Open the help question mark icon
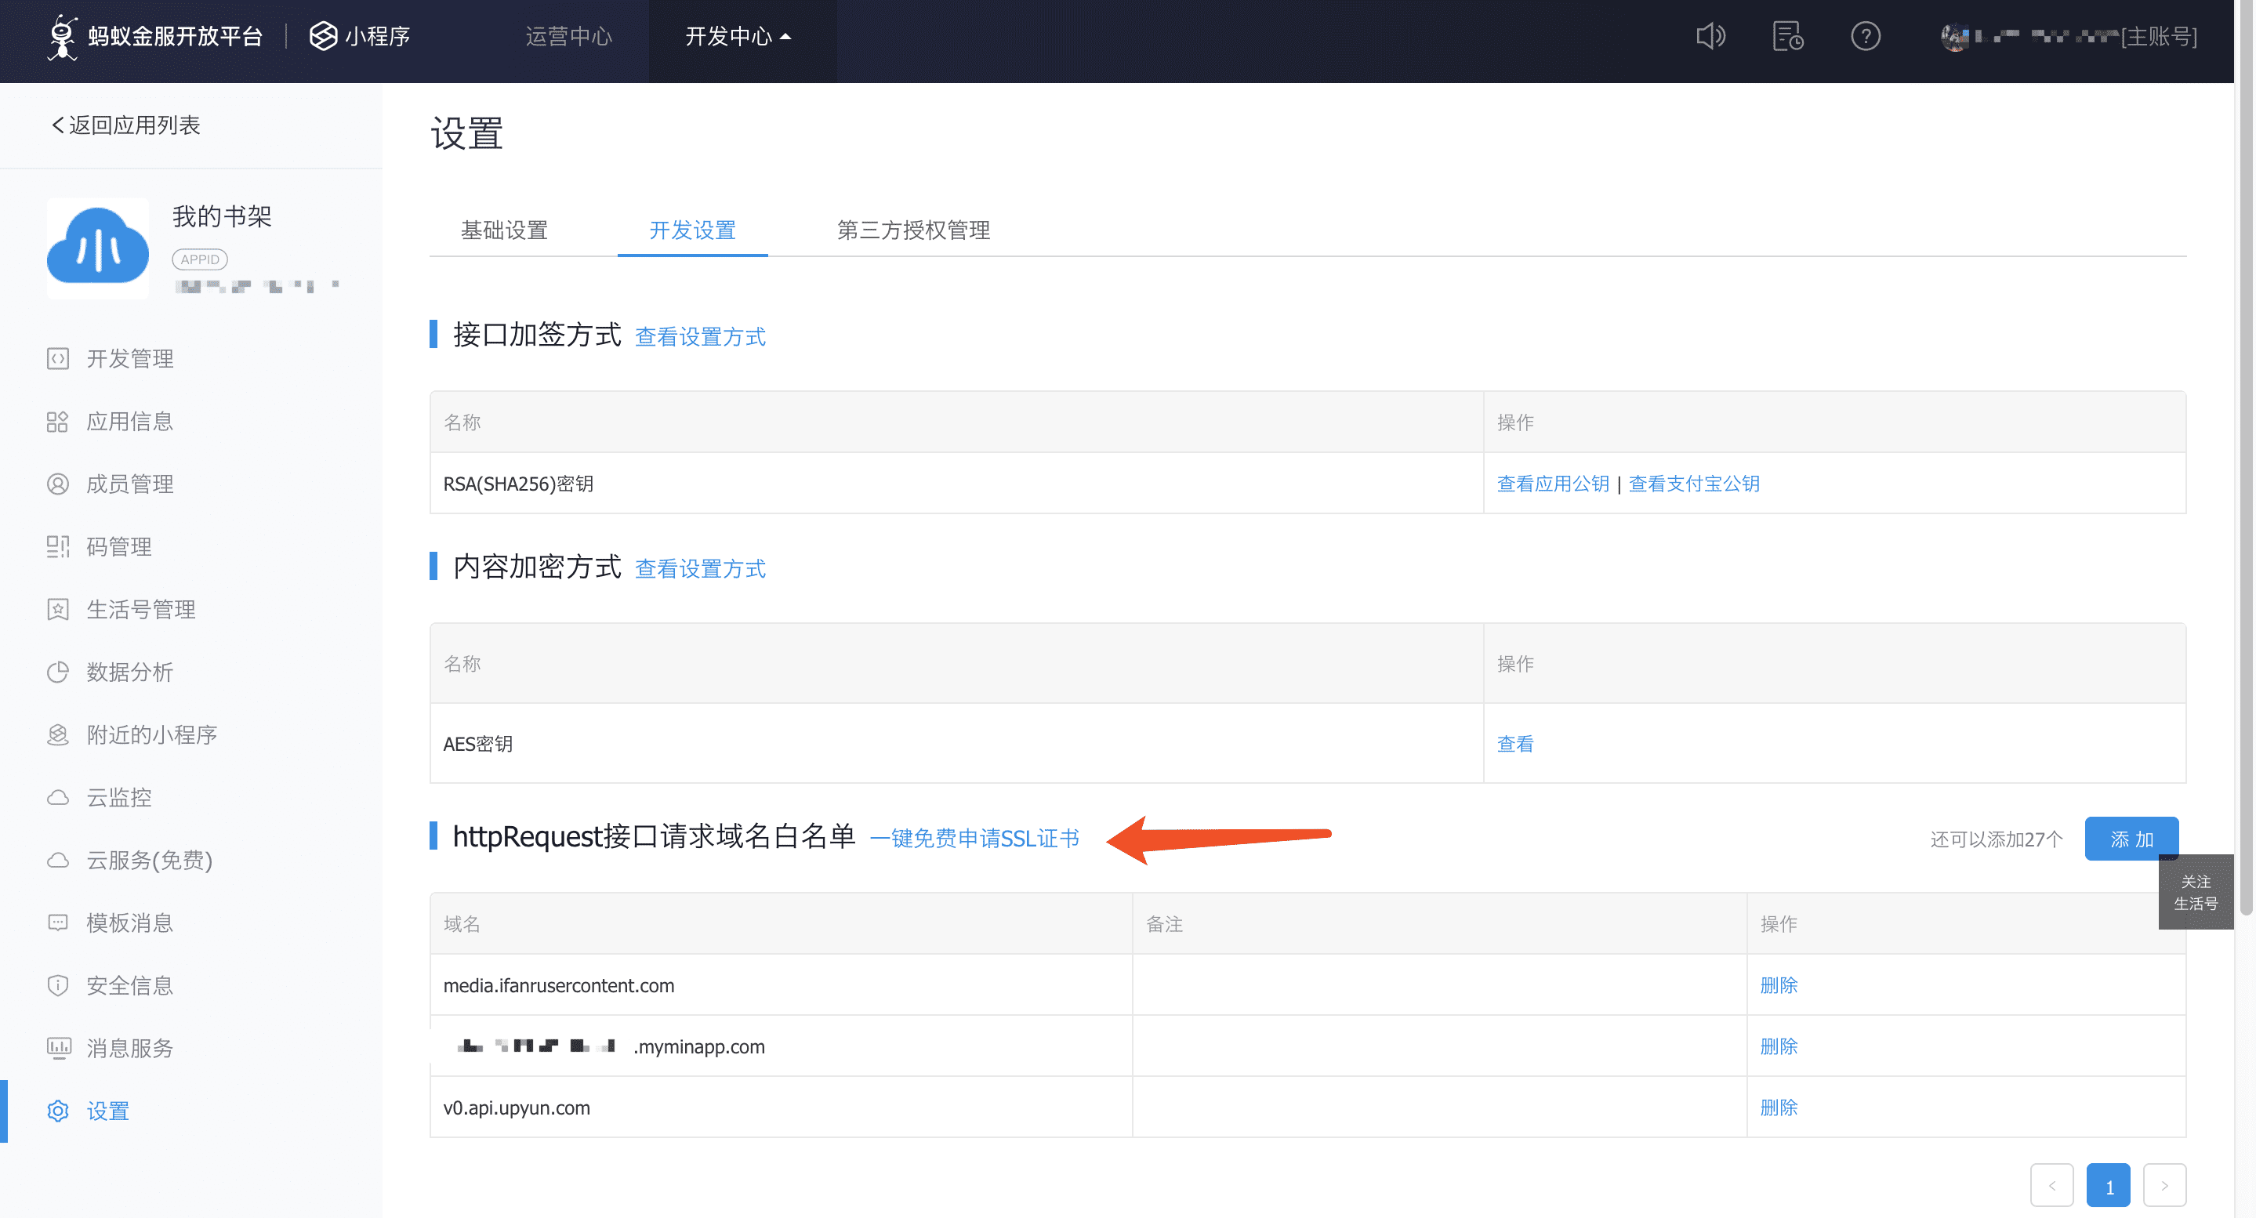The height and width of the screenshot is (1218, 2256). coord(1866,36)
